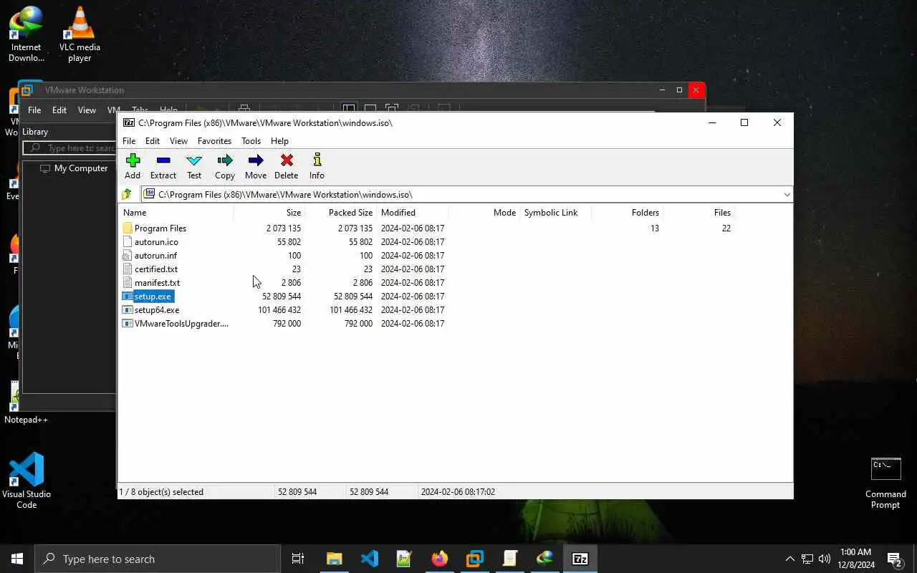Sort by the Size column header
Viewport: 917px width, 573px height.
coord(269,212)
